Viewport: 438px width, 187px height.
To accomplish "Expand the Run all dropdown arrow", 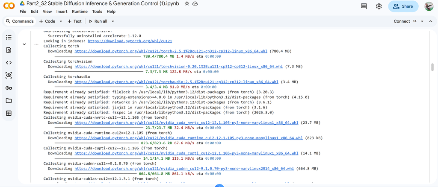I will click(113, 21).
